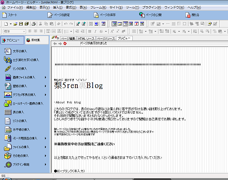Open the 挿入(I) menu
The width and height of the screenshot is (228, 180).
click(57, 8)
